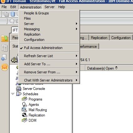Open Chat With Server Administrators submenu

coord(49,80)
